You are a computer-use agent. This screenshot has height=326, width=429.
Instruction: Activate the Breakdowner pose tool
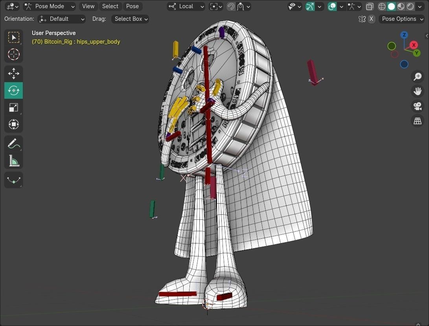click(x=14, y=180)
